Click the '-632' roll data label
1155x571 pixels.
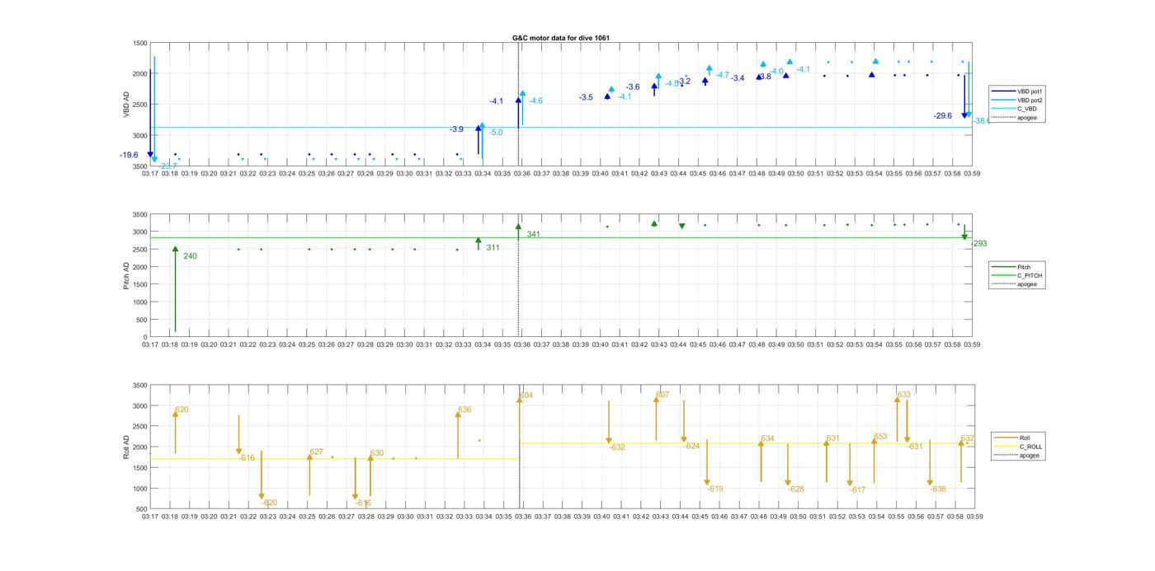[616, 447]
